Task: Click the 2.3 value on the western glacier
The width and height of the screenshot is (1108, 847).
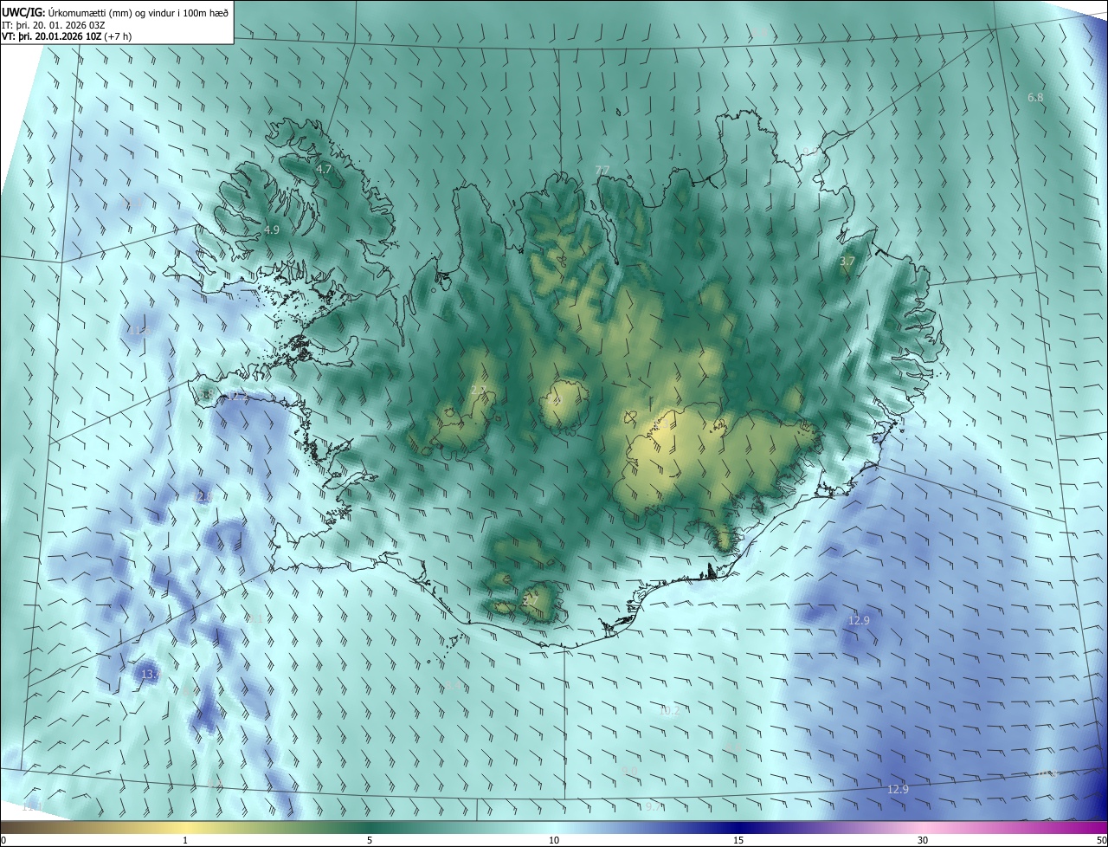Action: (478, 391)
